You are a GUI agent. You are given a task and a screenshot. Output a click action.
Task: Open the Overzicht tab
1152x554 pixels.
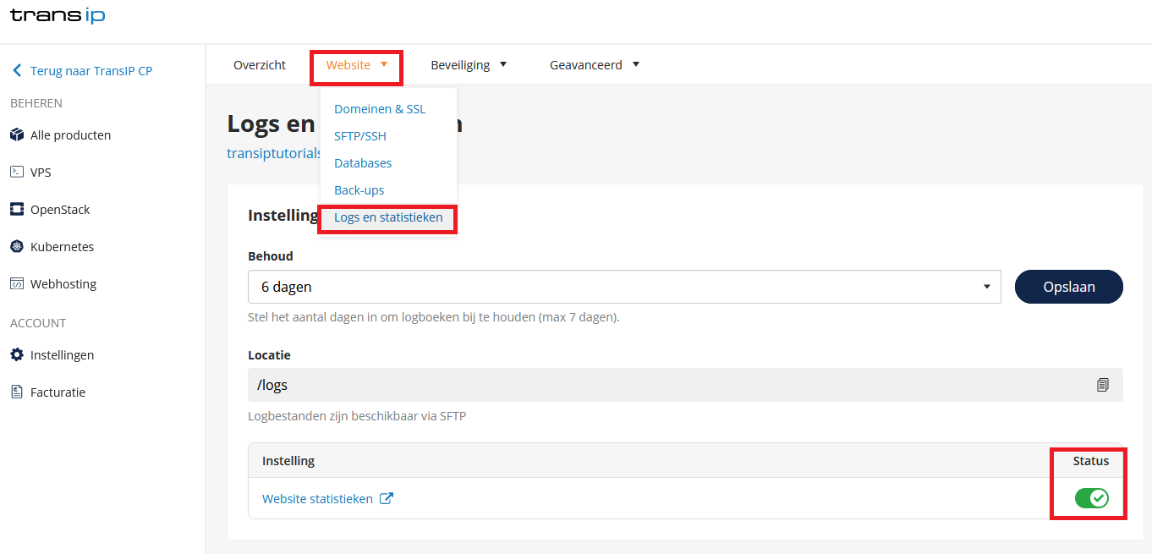[x=260, y=65]
